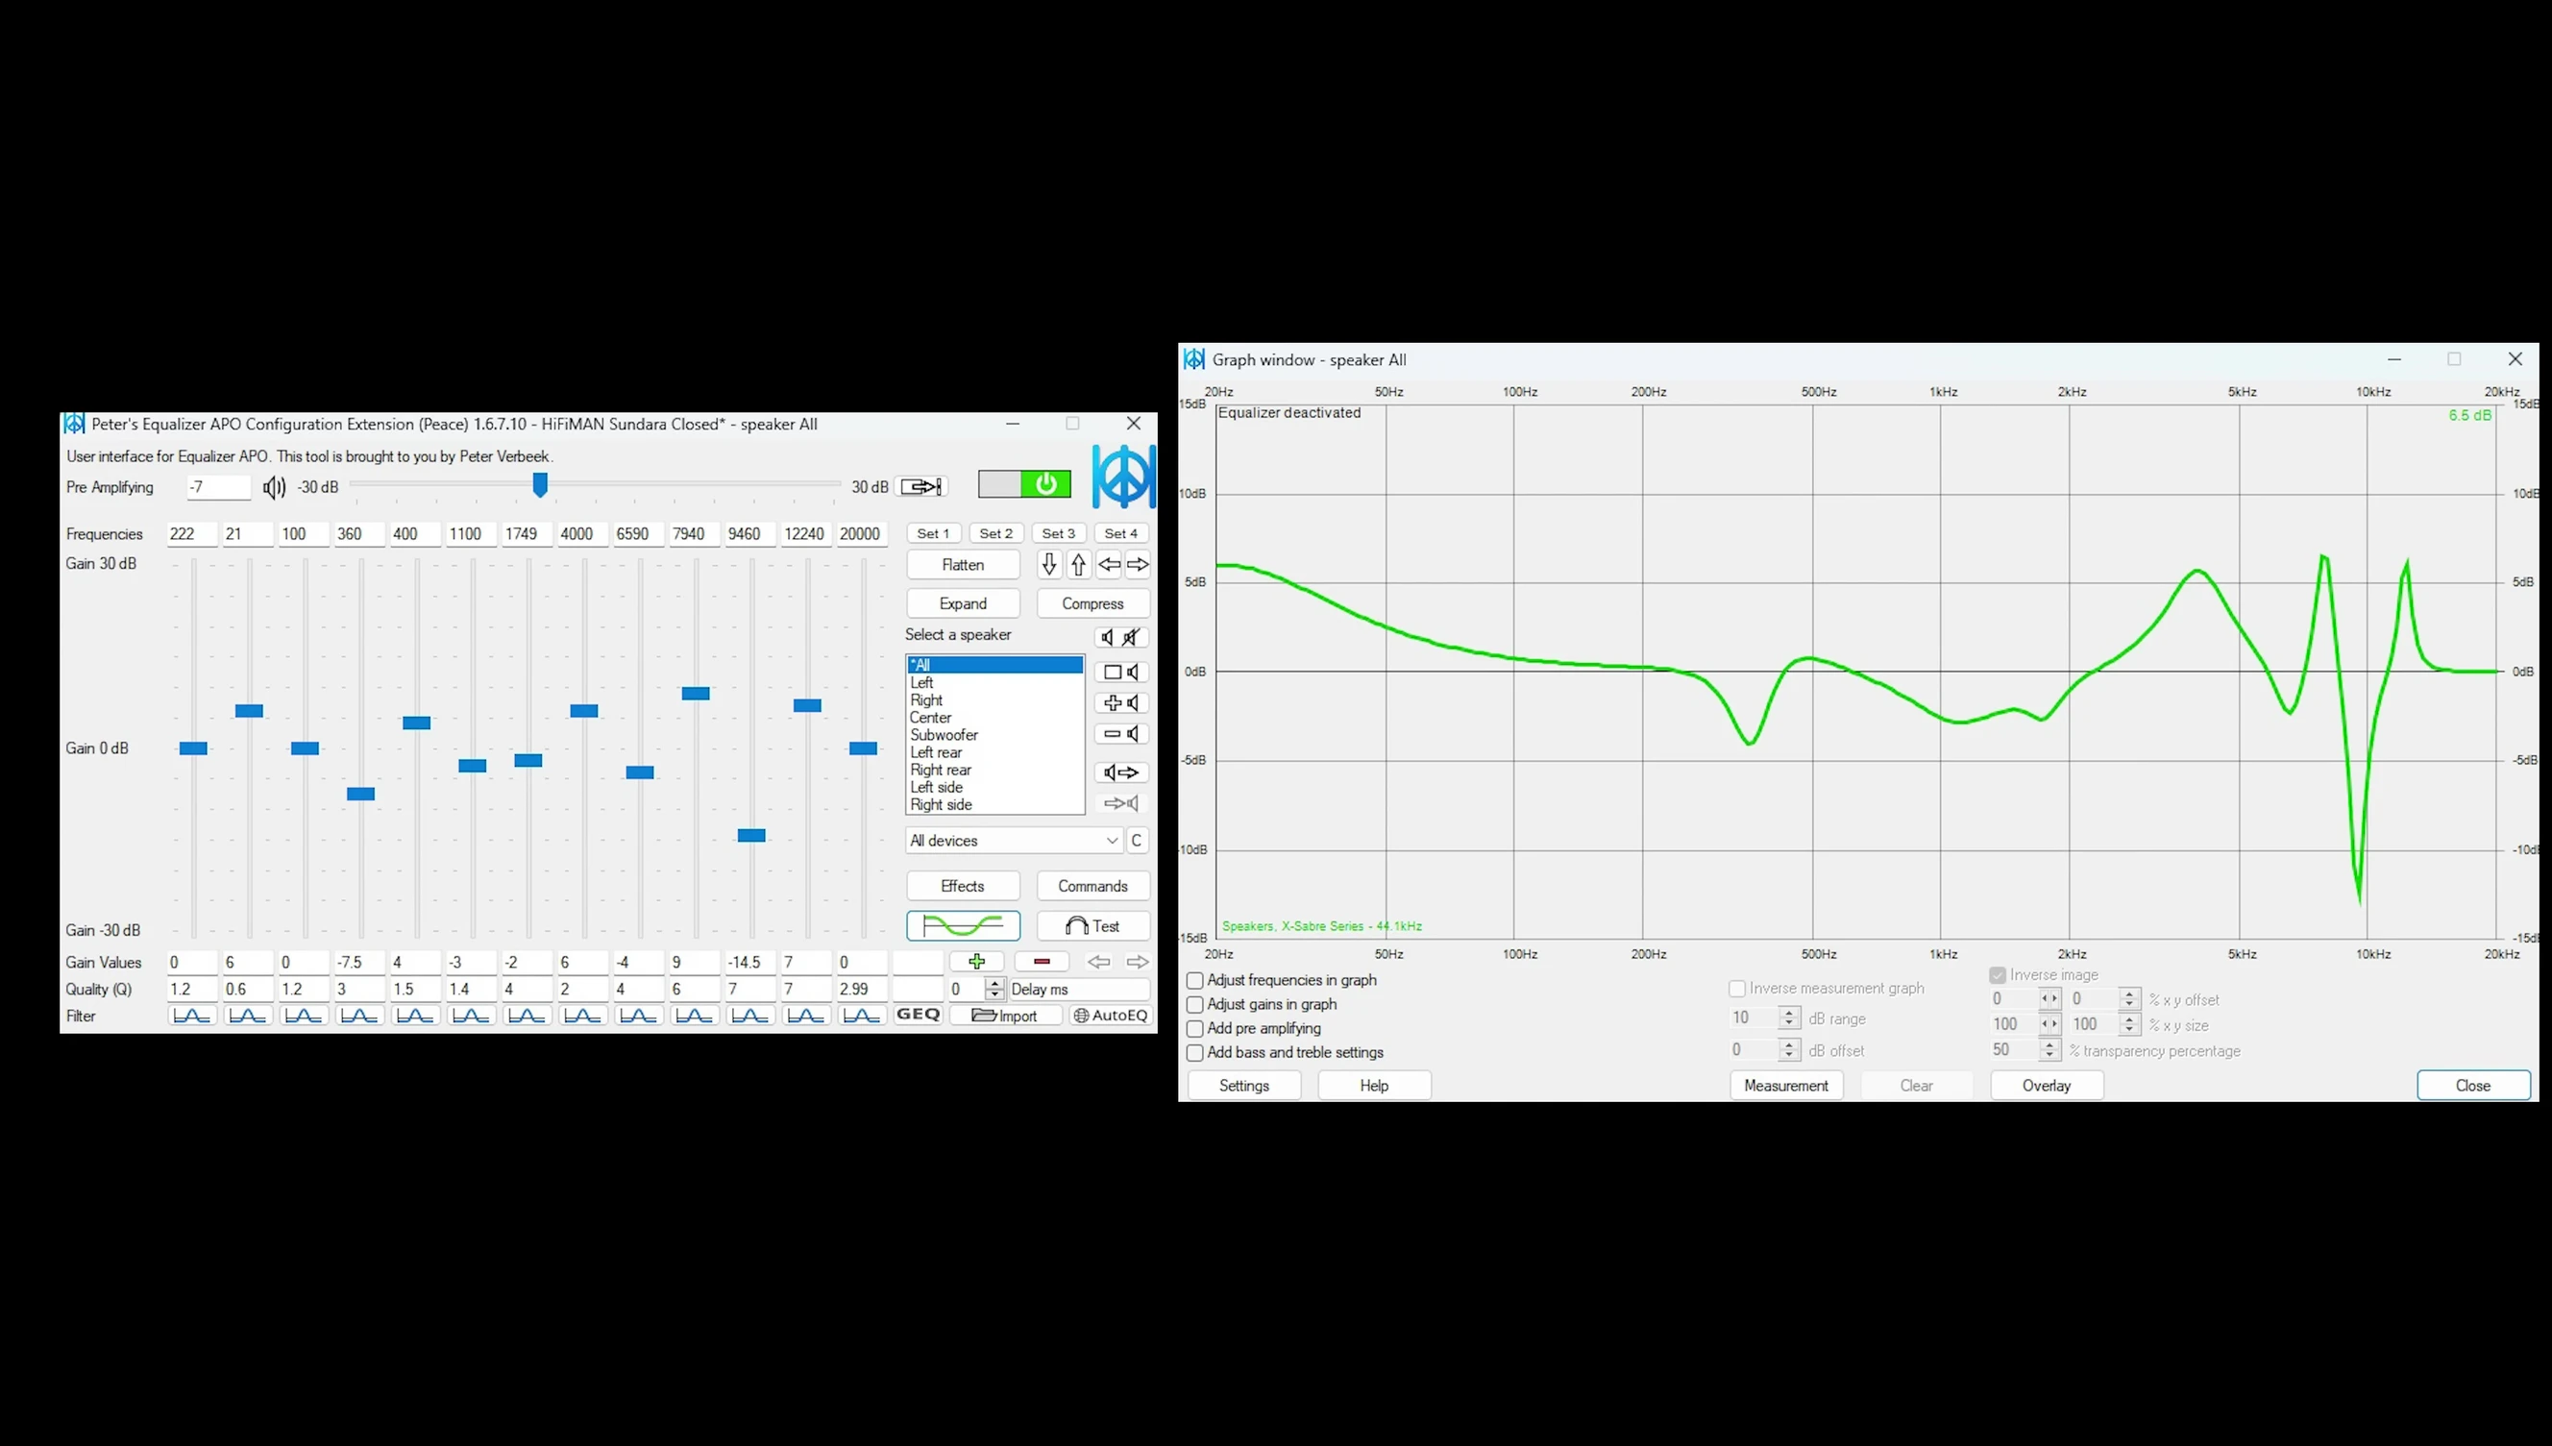The width and height of the screenshot is (2552, 1446).
Task: Click the Flatten button
Action: (x=962, y=564)
